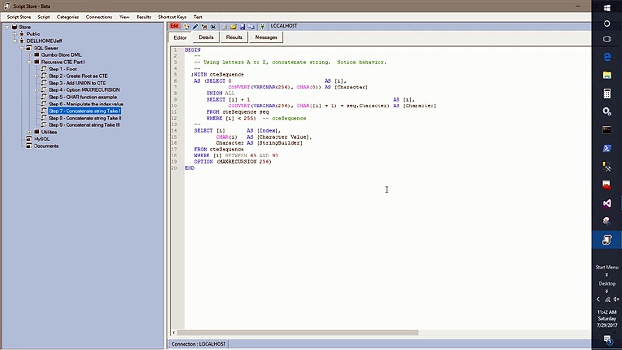Screen dimensions: 622x350
Task: Open the Shortcut Keys menu
Action: (173, 17)
